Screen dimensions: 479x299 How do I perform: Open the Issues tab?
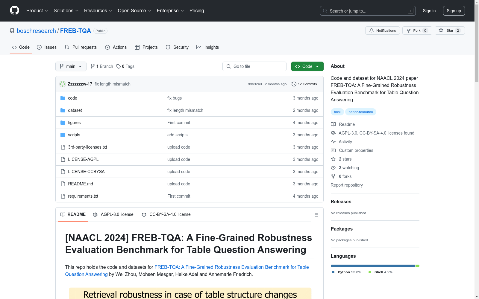point(47,47)
